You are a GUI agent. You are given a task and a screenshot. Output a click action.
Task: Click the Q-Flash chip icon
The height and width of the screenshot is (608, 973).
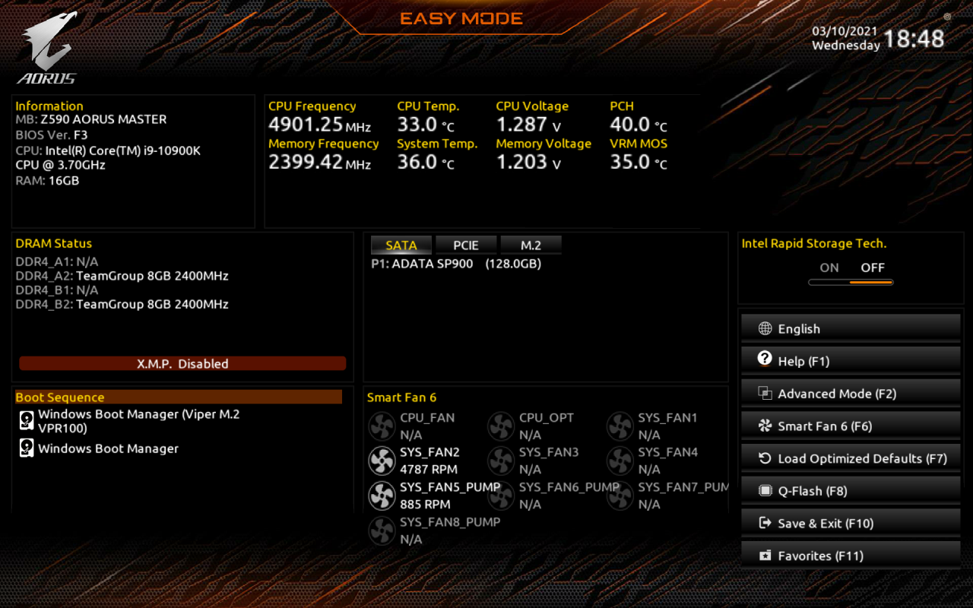(765, 491)
